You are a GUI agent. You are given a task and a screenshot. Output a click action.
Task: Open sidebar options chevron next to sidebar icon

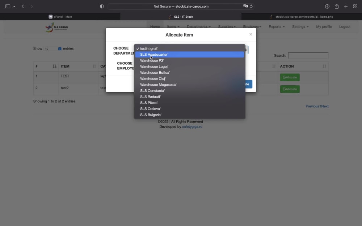click(14, 7)
